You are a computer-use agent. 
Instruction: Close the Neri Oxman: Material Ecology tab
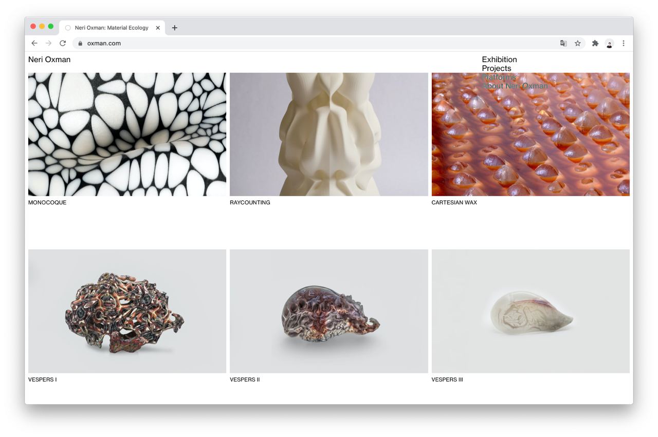(x=158, y=28)
